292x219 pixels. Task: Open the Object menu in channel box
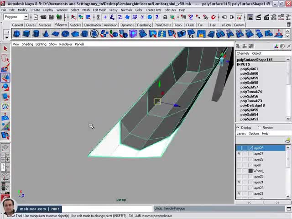[256, 53]
